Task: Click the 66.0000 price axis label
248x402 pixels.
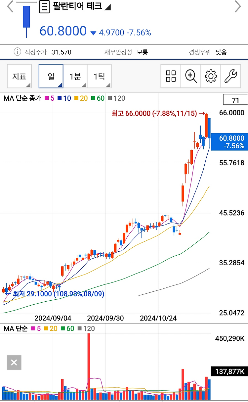Action: pyautogui.click(x=232, y=113)
